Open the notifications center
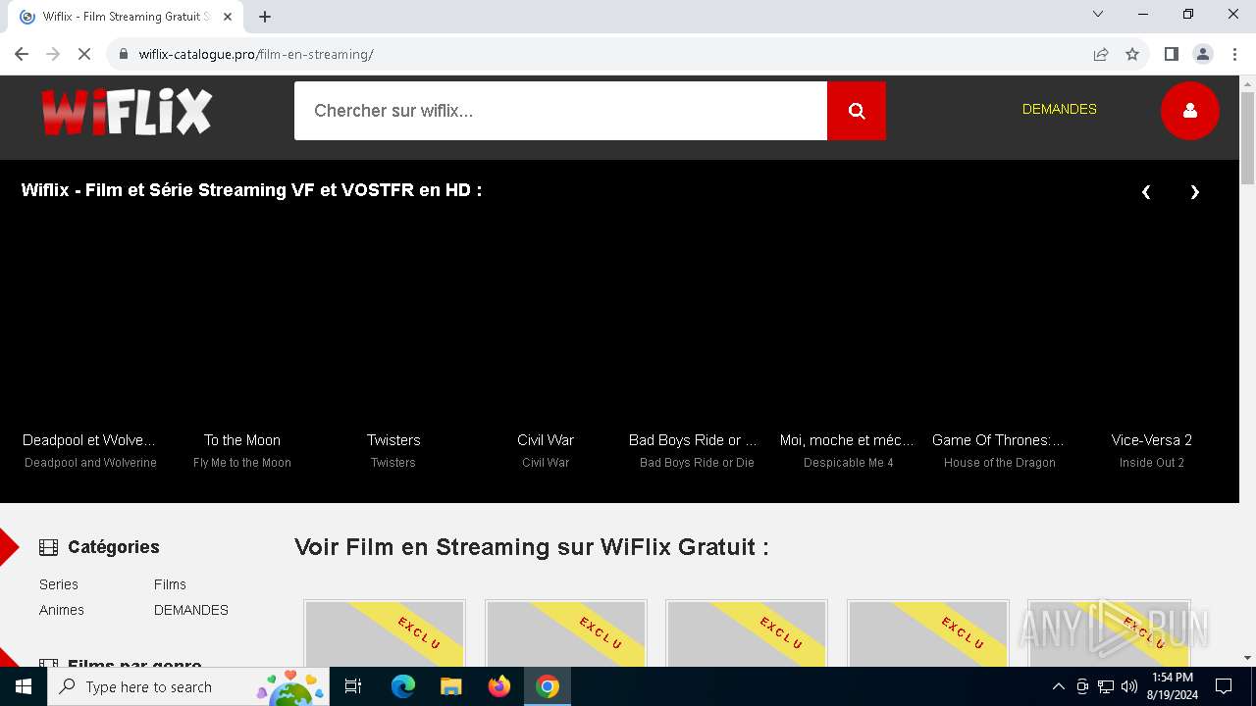Screen dimensions: 1256x706 (x=1224, y=686)
